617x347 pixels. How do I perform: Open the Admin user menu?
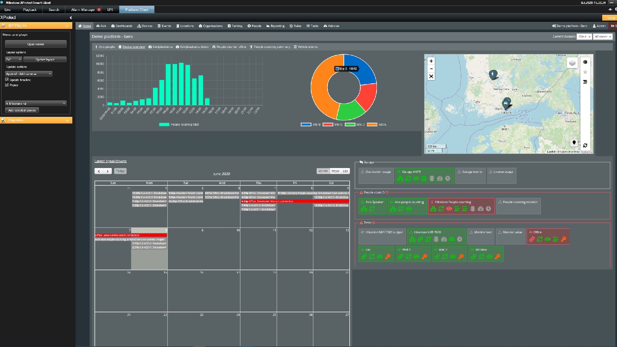599,26
